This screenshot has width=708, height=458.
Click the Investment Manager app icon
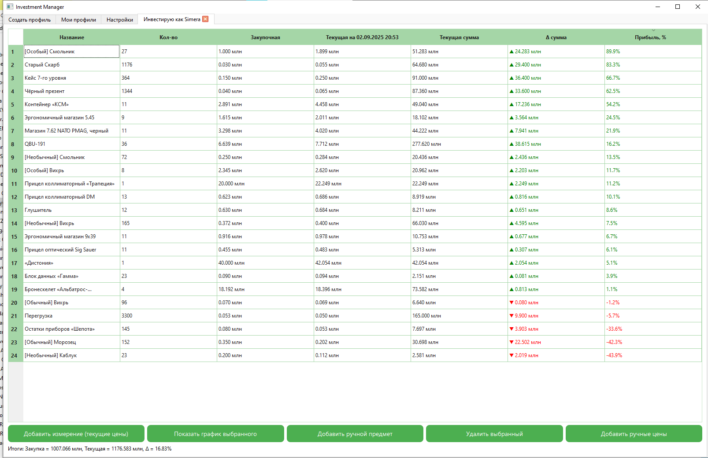(10, 7)
